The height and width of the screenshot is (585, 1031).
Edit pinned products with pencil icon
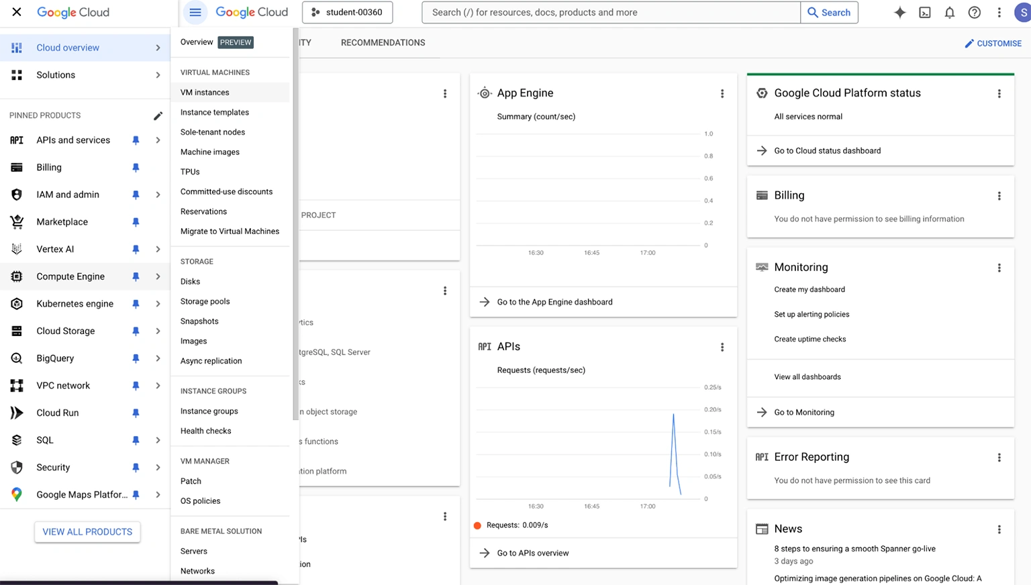(x=158, y=115)
